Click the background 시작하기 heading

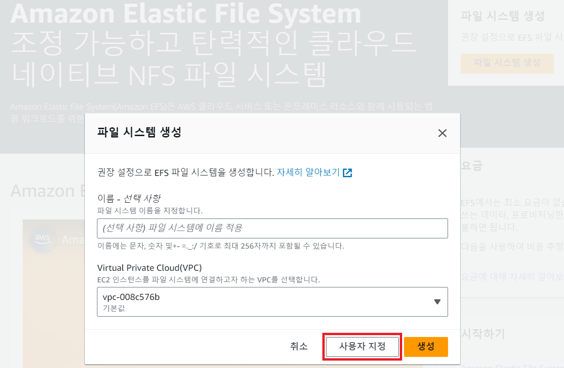click(483, 334)
